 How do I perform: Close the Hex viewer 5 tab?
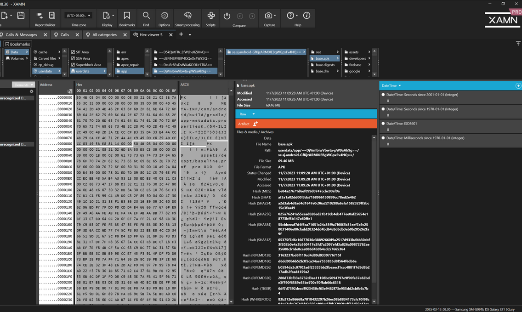[x=171, y=35]
